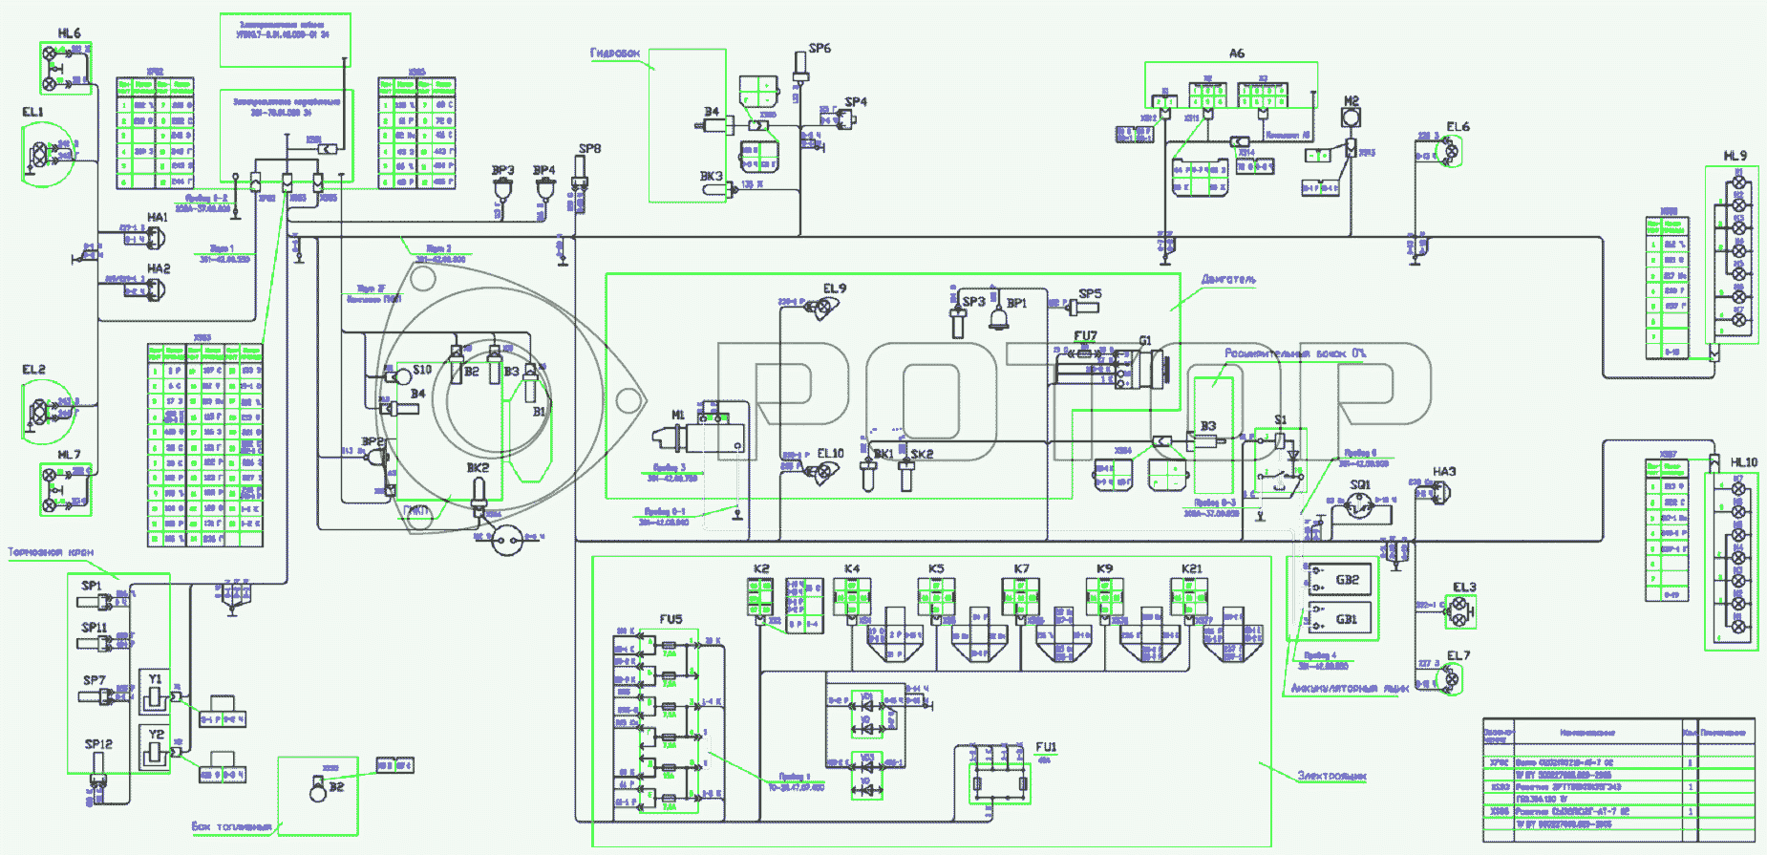The height and width of the screenshot is (855, 1767).
Task: Click the HL7 lamp symbol
Action: pyautogui.click(x=66, y=489)
